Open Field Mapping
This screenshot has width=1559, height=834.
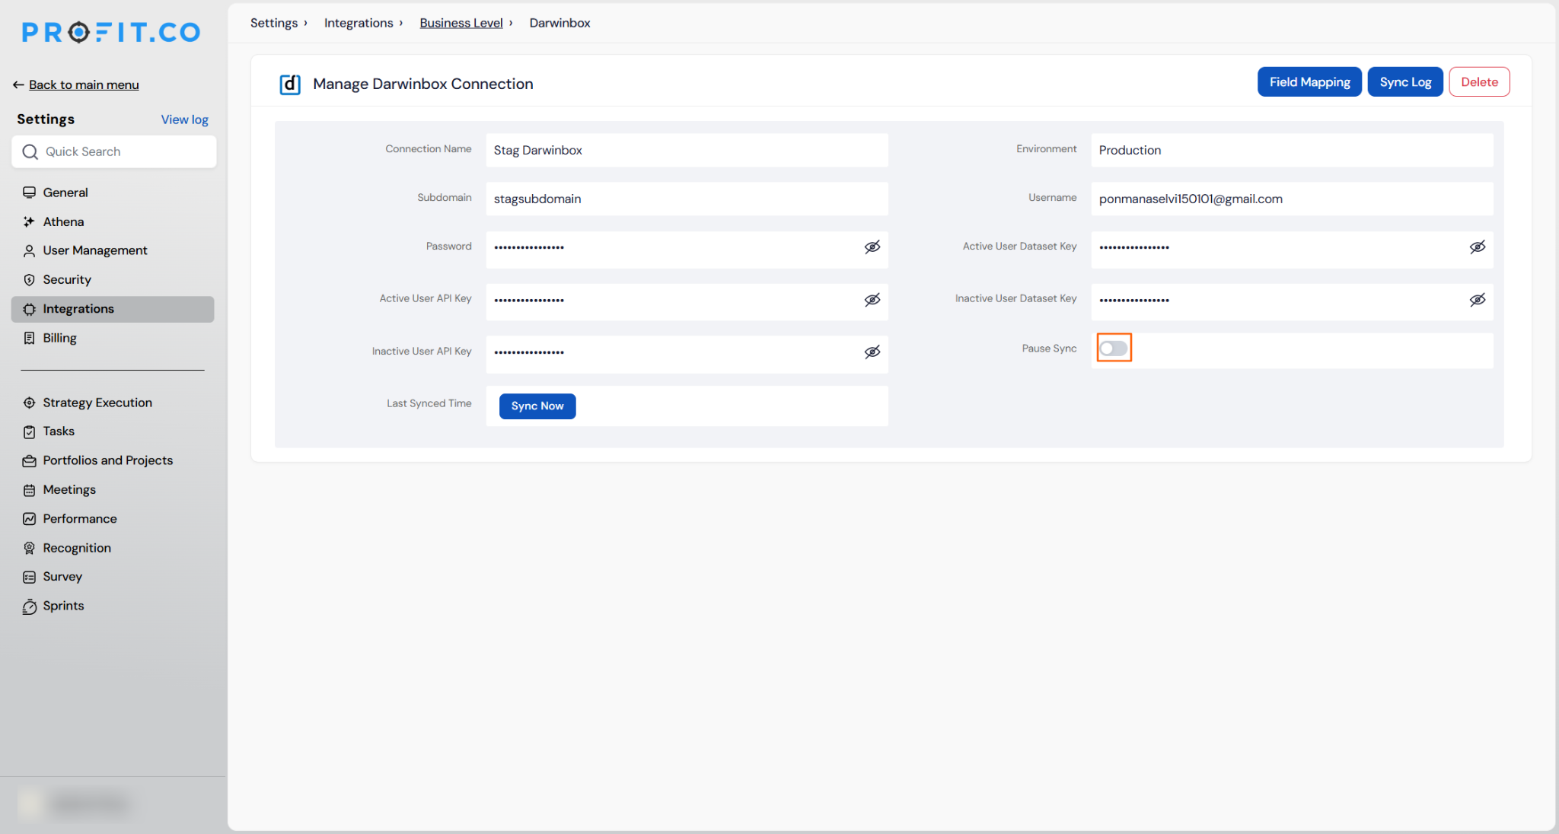(1309, 82)
